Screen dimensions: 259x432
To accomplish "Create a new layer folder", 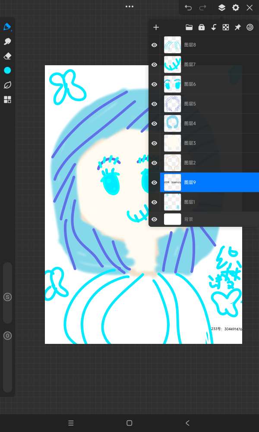I will pos(189,27).
